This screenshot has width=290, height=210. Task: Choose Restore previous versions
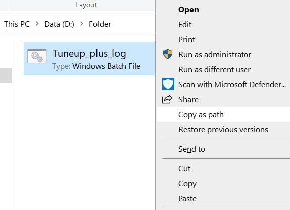223,130
